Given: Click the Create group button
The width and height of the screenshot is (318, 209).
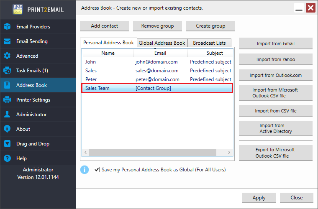Looking at the screenshot, I should pyautogui.click(x=210, y=26).
